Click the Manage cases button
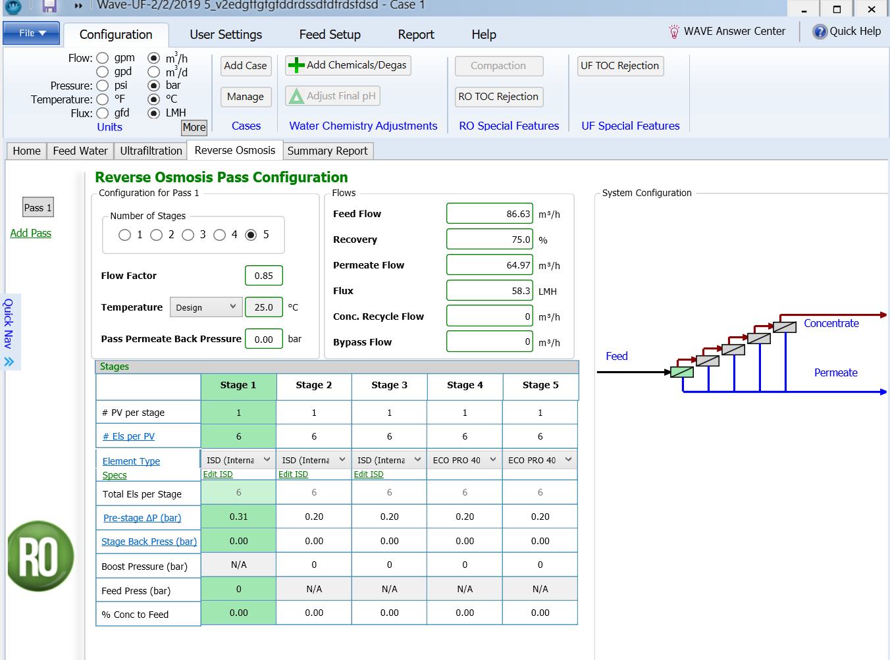 pos(245,97)
